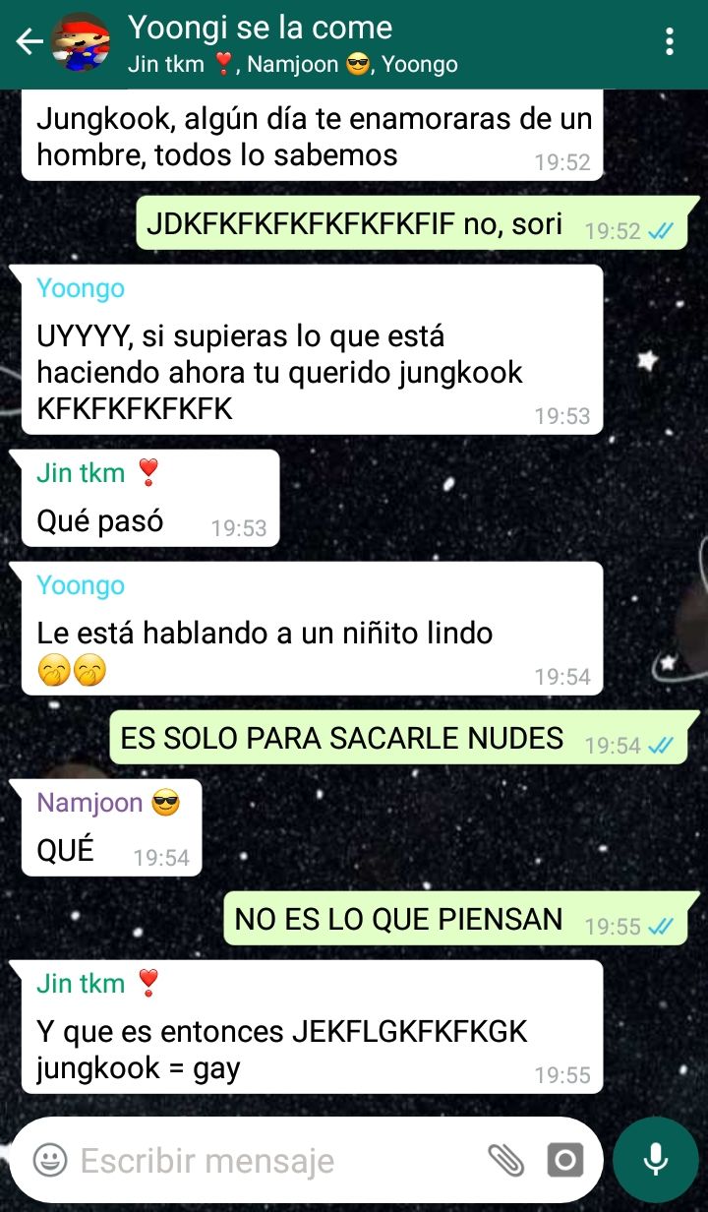Tap the laughing emojis in Yoongo's message
Viewport: 708px width, 1212px height.
[72, 671]
